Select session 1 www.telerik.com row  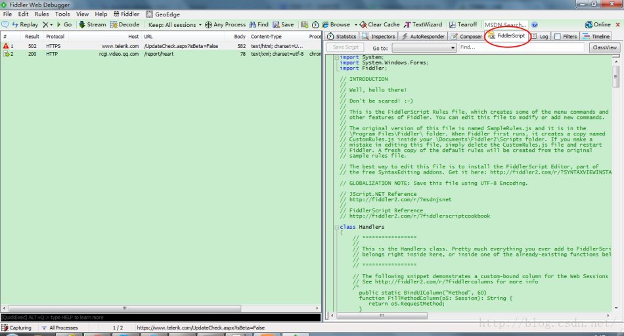pos(161,46)
